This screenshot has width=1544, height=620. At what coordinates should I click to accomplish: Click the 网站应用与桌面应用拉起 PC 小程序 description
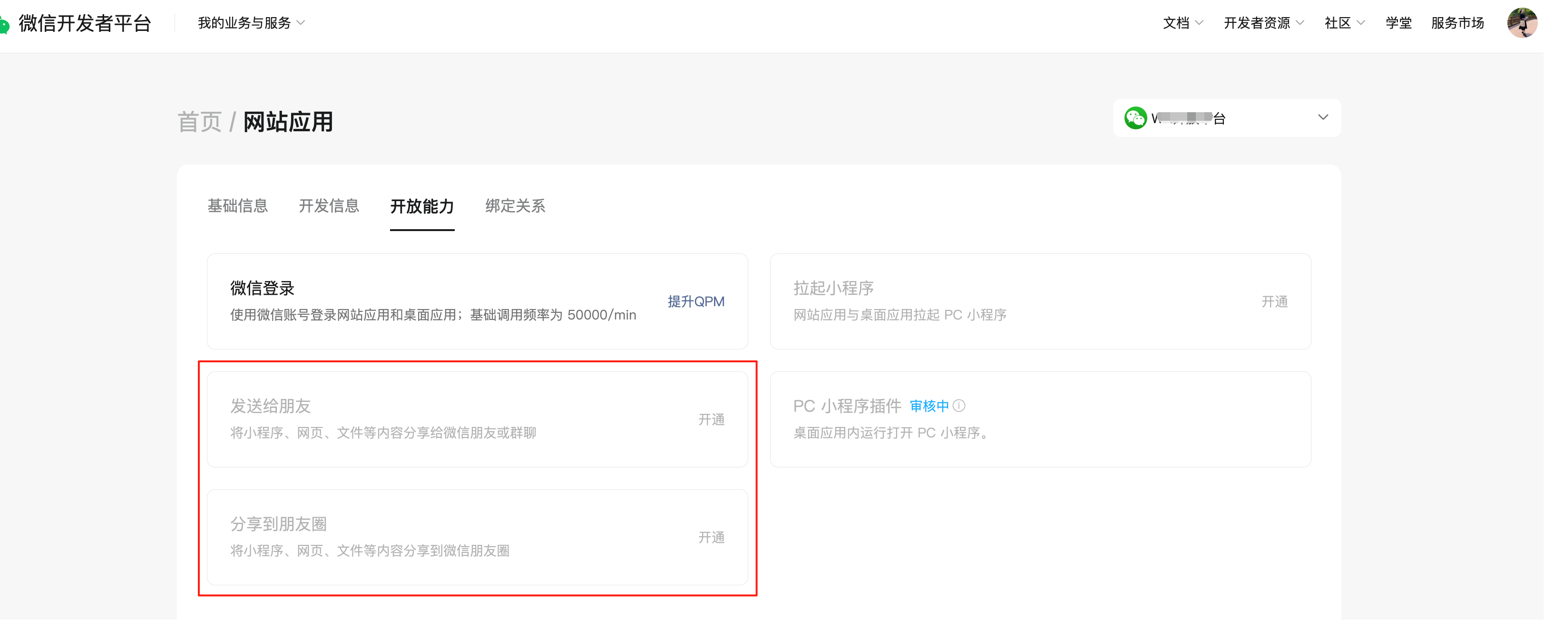tap(899, 315)
